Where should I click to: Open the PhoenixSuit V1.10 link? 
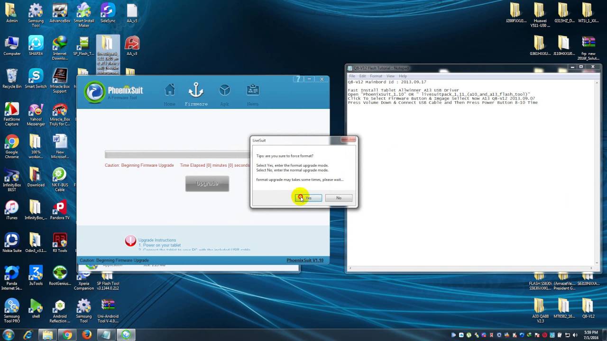click(x=305, y=260)
